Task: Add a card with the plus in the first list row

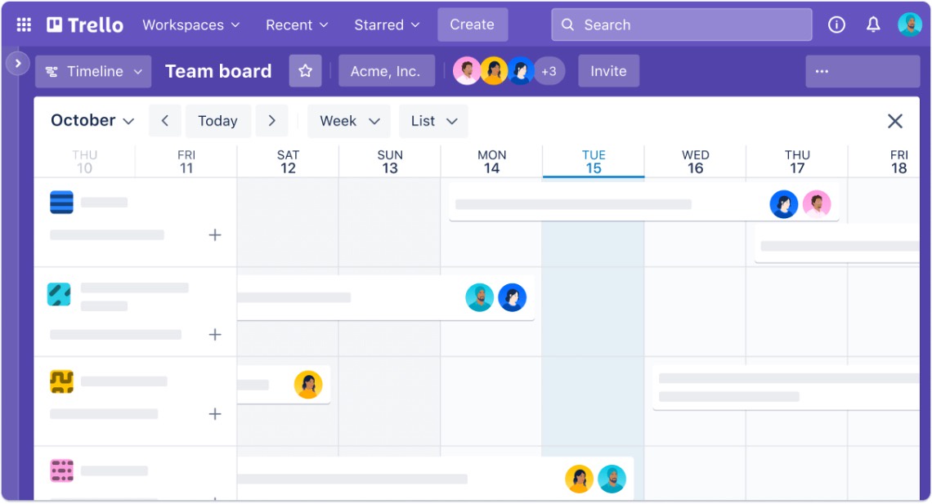Action: 214,234
